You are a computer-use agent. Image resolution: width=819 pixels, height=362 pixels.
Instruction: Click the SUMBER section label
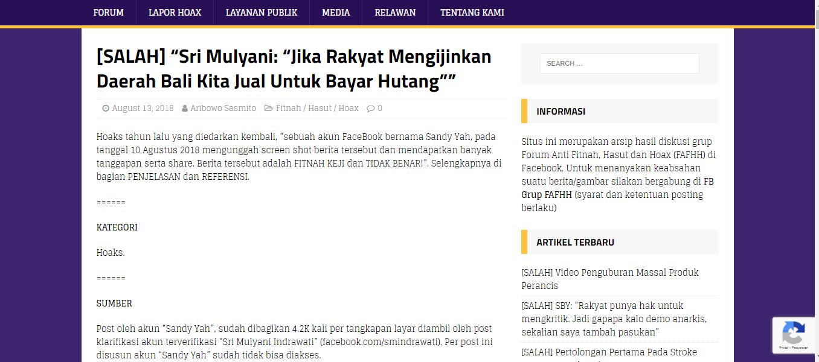point(114,303)
